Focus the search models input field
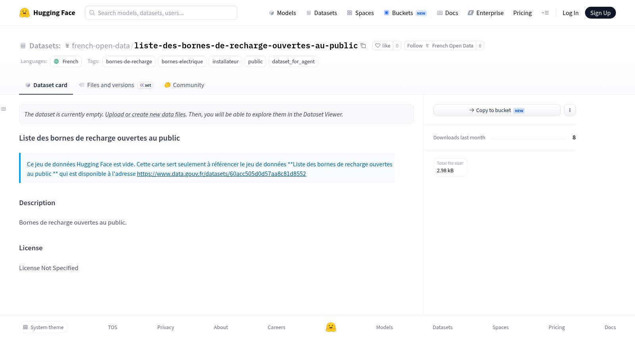The width and height of the screenshot is (635, 341). click(x=161, y=13)
